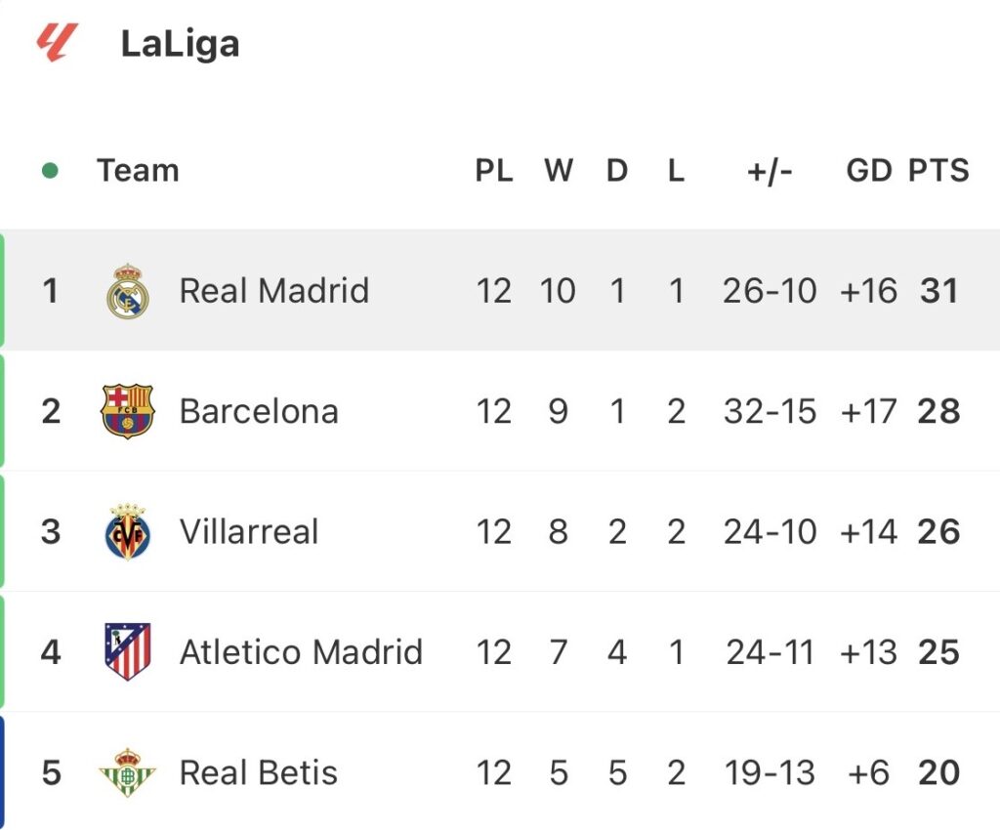Viewport: 1000px width, 830px height.
Task: Sort table by PTS column header
Action: pyautogui.click(x=938, y=171)
